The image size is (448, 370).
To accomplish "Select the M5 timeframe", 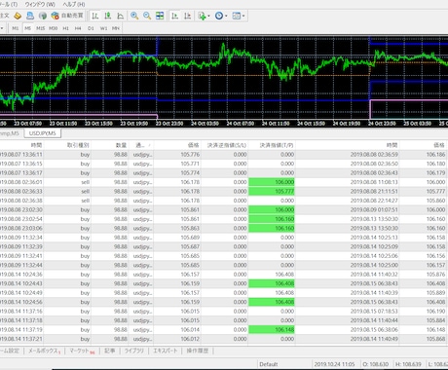I will 27,28.
